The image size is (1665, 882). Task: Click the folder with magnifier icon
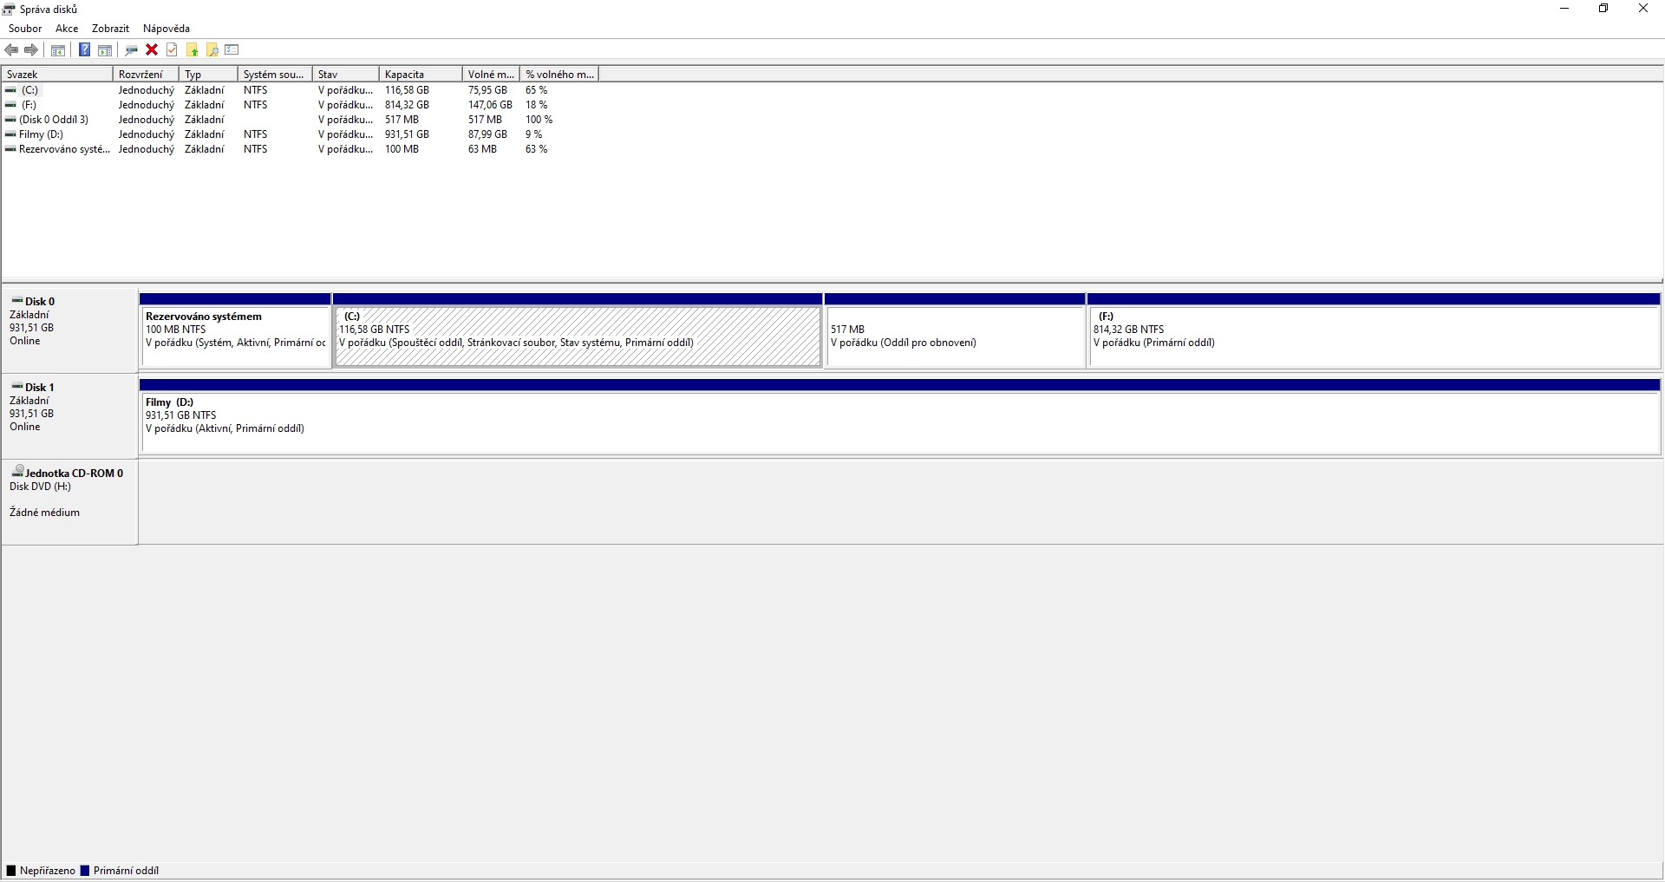[212, 50]
